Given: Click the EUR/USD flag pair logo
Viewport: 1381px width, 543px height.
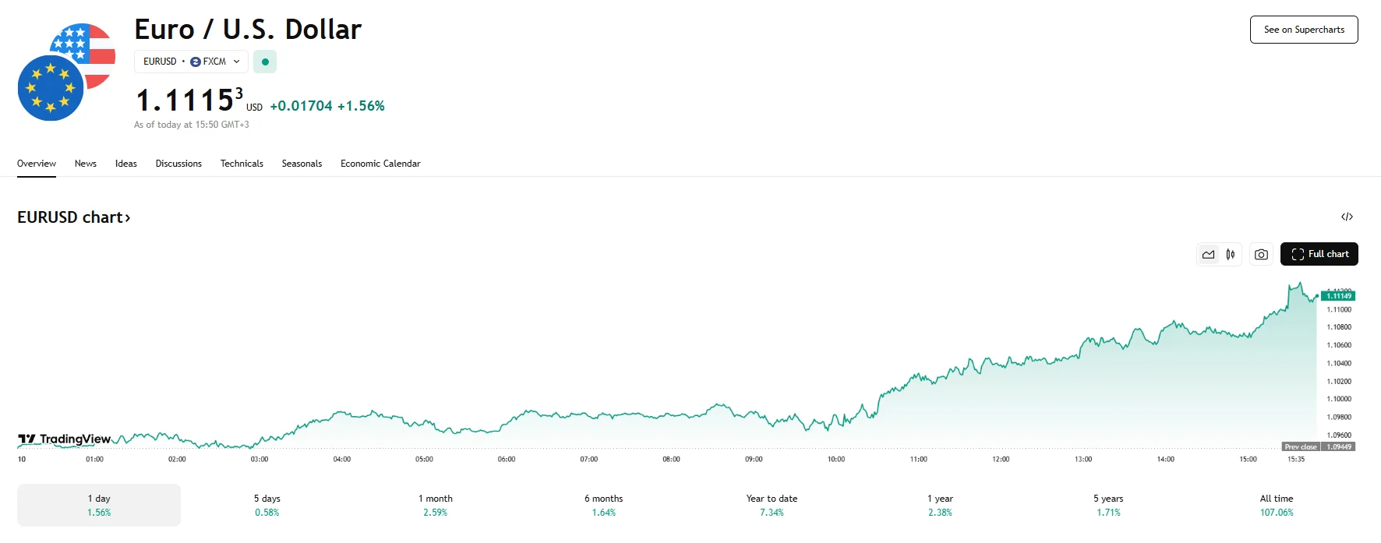Looking at the screenshot, I should (x=66, y=72).
